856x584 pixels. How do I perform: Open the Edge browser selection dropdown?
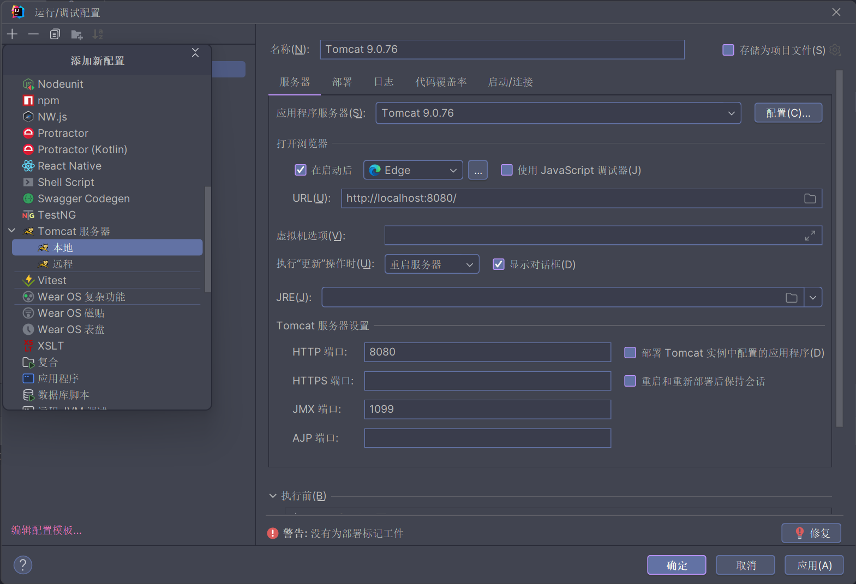click(413, 170)
